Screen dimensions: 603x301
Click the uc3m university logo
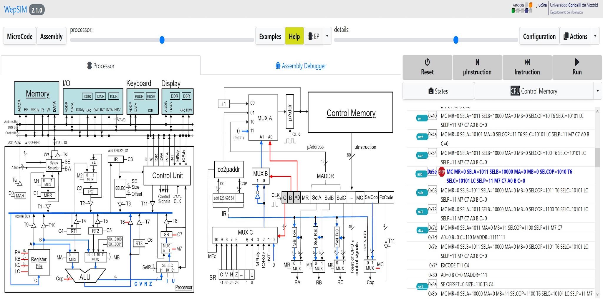point(568,8)
